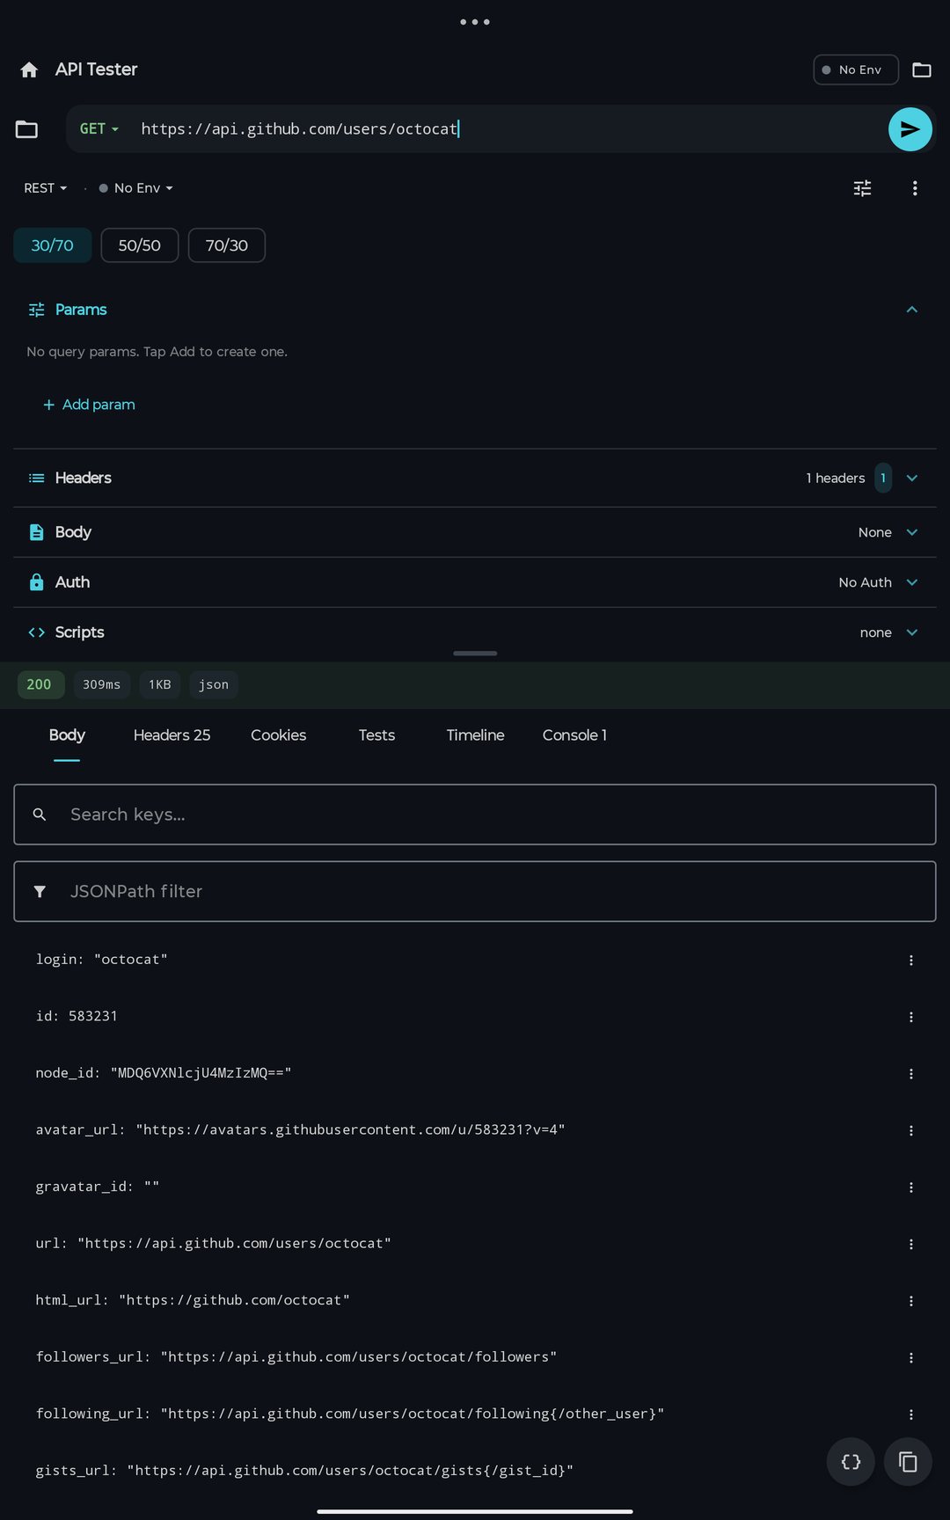Open the request overflow menu beside sliders icon
950x1520 pixels.
click(915, 188)
